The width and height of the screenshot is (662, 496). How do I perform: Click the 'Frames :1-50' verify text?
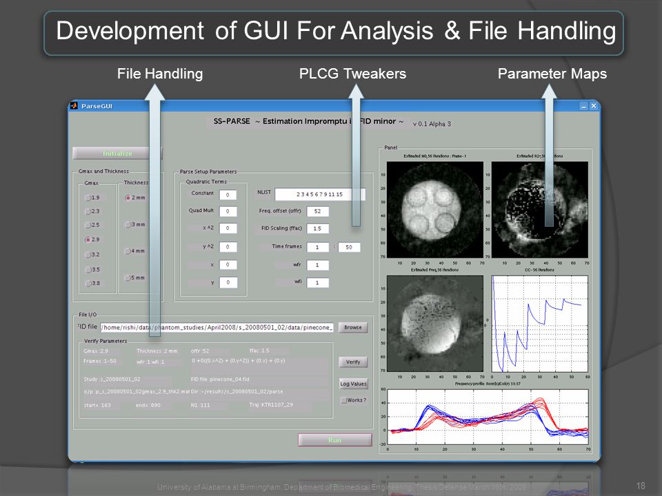coord(99,361)
